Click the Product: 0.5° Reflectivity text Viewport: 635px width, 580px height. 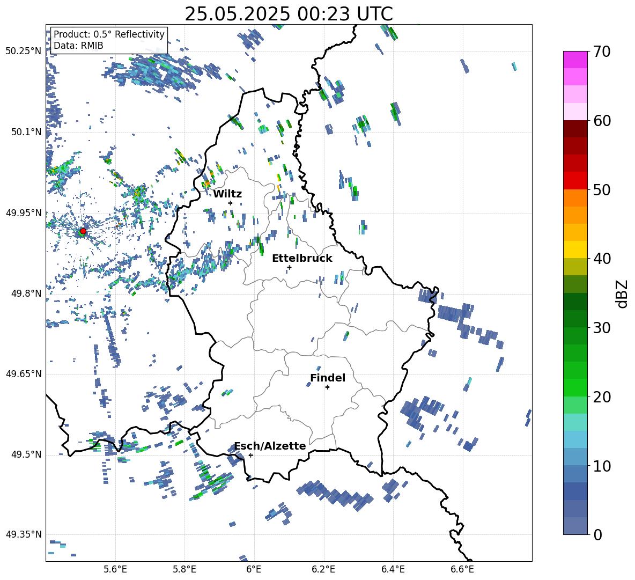coord(109,34)
